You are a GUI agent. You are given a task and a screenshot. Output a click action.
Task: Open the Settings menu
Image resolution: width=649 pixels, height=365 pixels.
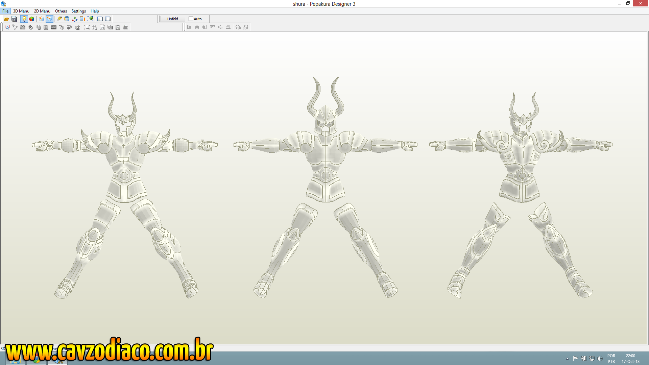point(79,11)
